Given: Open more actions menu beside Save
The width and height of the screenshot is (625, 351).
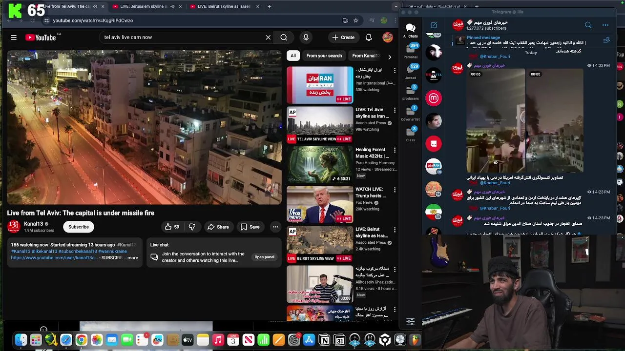Looking at the screenshot, I should coord(275,227).
